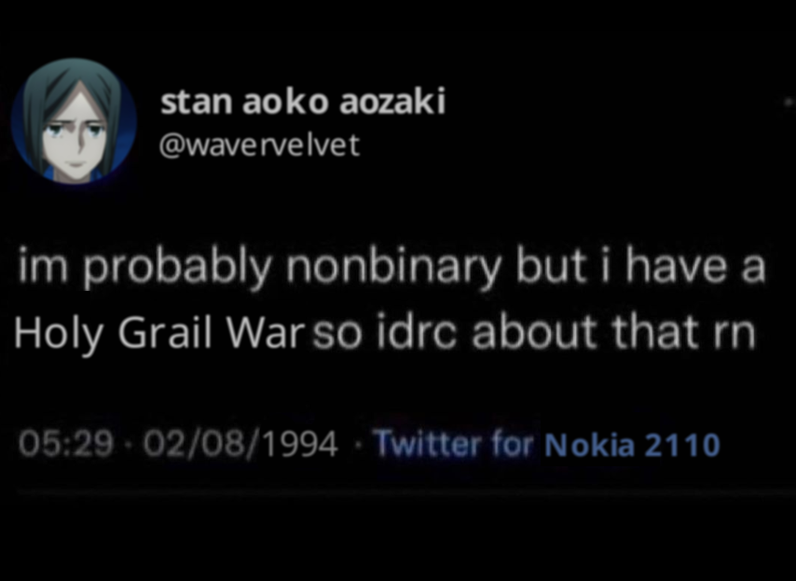Screen dimensions: 796x581
Task: Click "Holy Grail War" in the tweet text
Action: click(158, 333)
